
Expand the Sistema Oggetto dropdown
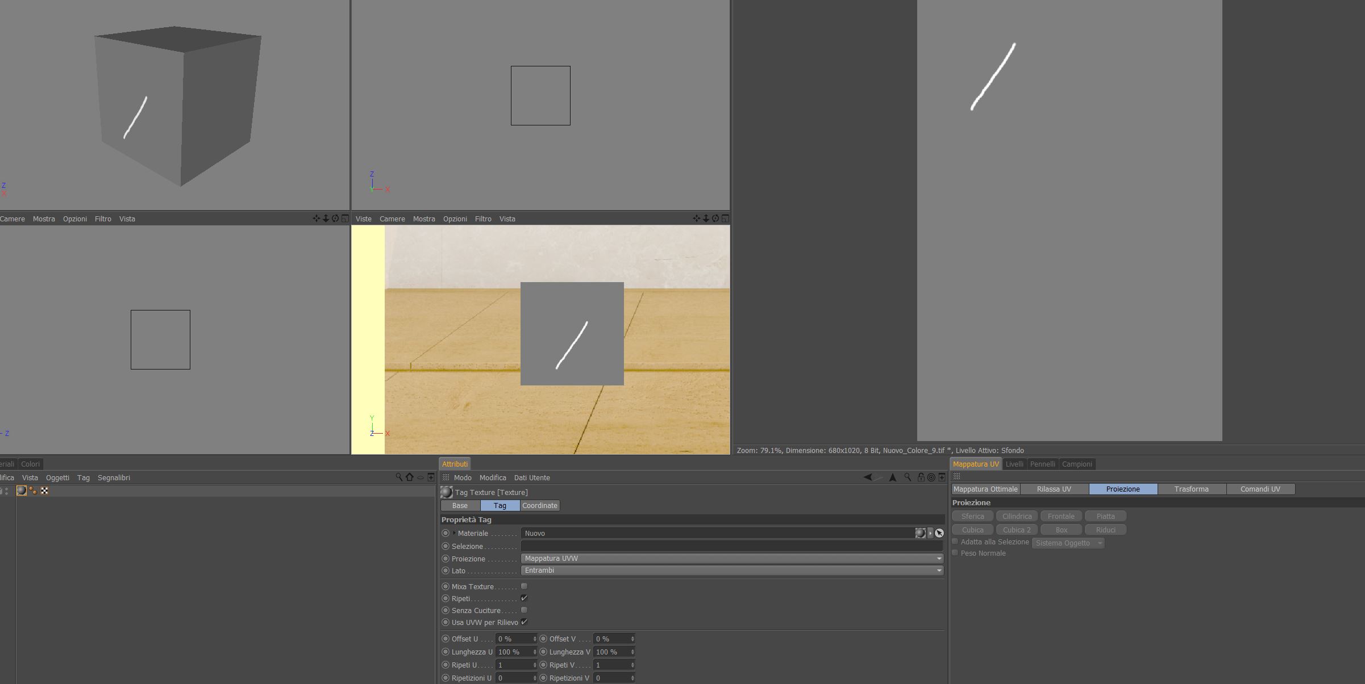1068,543
